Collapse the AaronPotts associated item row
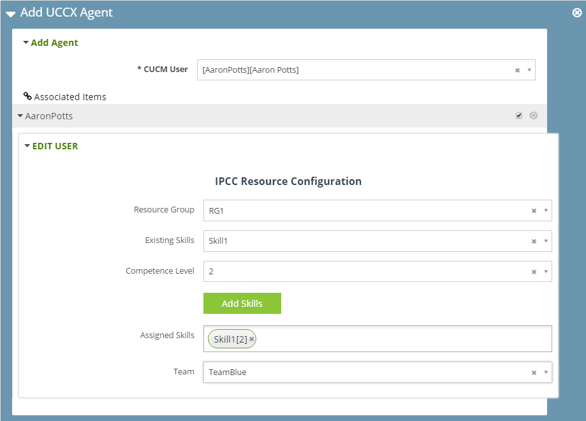The image size is (586, 421). click(20, 116)
